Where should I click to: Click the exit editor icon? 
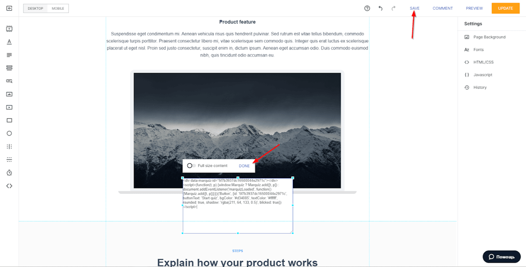[9, 8]
